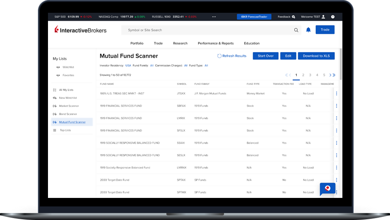Viewport: 390px width, 220px height.
Task: Click the Refresh Results icon
Action: tap(219, 56)
